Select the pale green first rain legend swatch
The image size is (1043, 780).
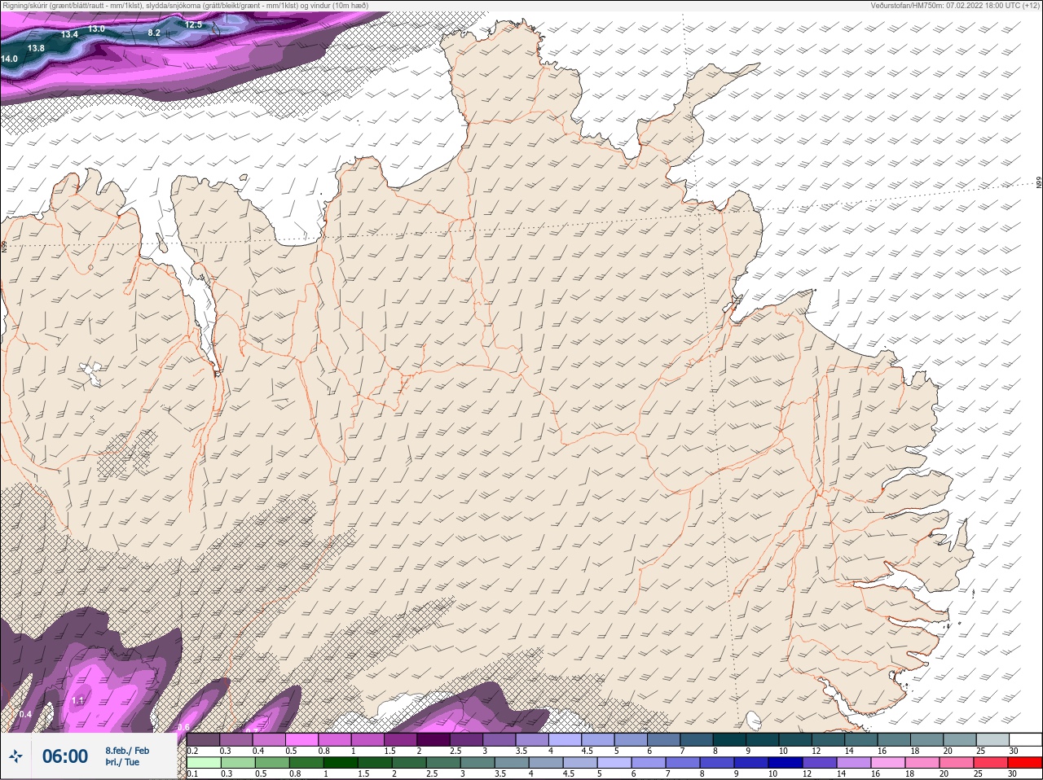tap(203, 763)
